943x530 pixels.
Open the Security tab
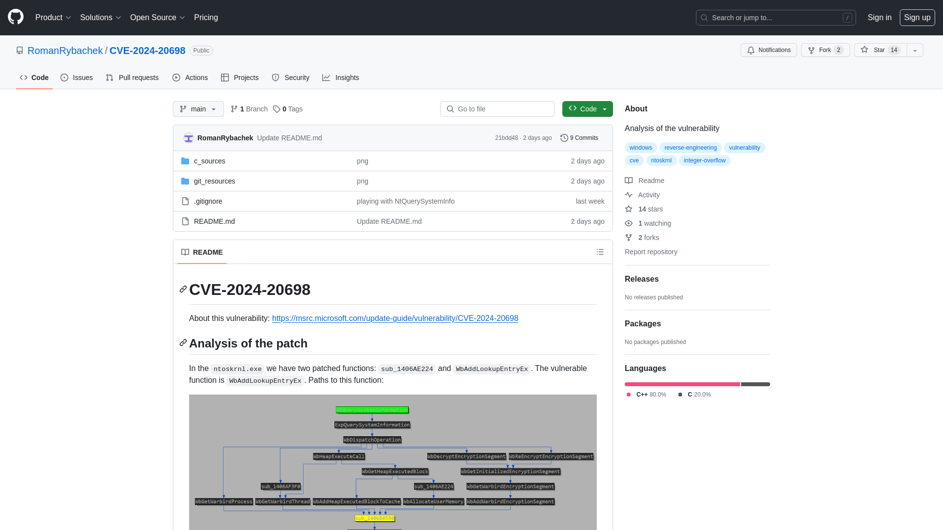pyautogui.click(x=291, y=78)
